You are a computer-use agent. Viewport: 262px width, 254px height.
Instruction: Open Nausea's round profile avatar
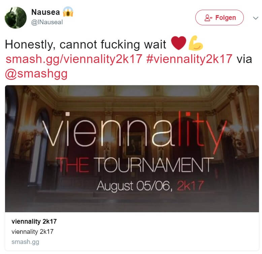pos(15,18)
